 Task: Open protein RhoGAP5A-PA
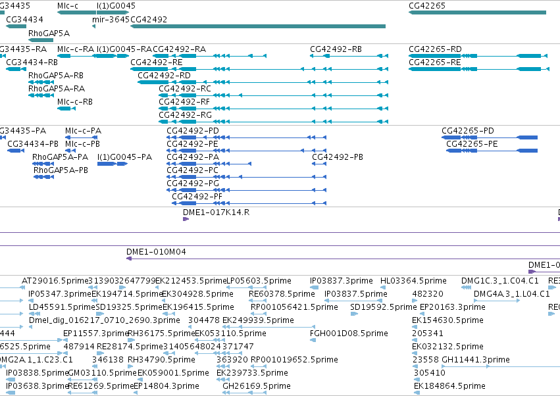pos(43,164)
